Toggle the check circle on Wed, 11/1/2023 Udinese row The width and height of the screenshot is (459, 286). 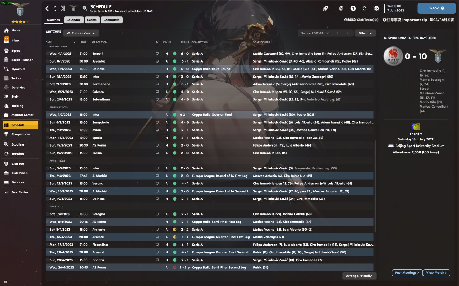[47, 69]
